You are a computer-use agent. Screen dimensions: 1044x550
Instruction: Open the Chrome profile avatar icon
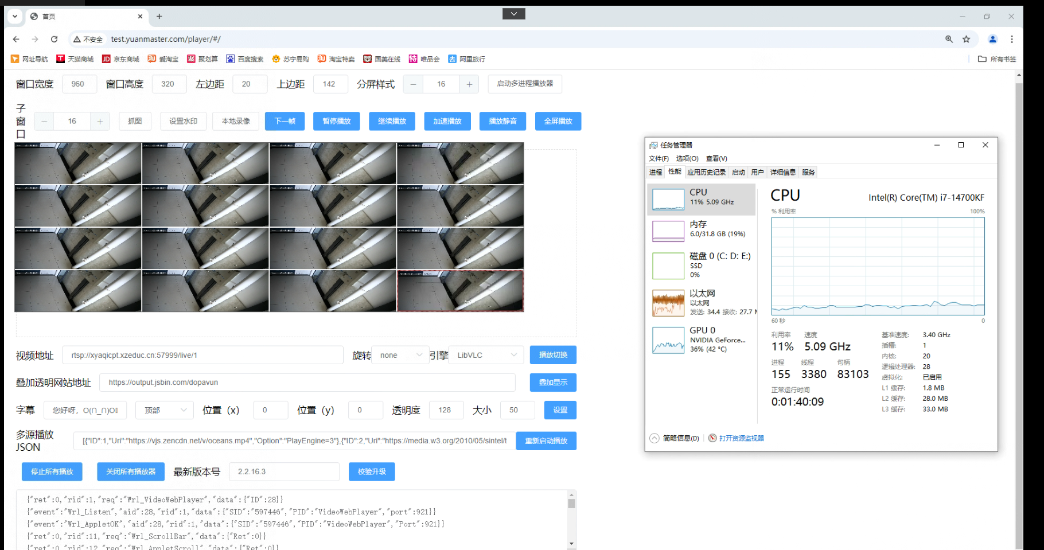tap(993, 39)
